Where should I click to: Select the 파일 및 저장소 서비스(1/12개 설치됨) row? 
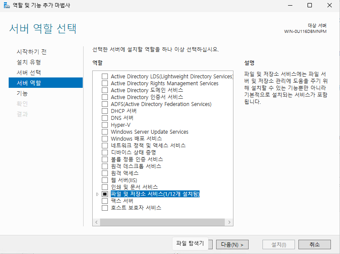[155, 194]
